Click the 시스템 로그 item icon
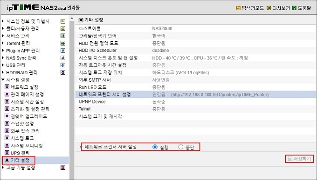The image size is (317, 180). (x=7, y=138)
